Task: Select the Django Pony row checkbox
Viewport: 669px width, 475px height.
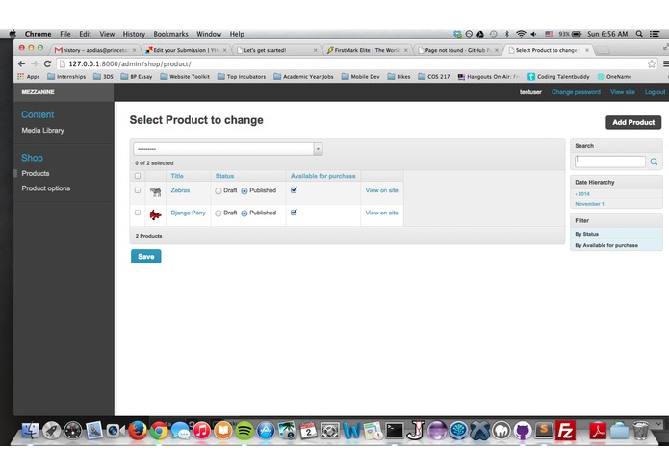Action: (138, 212)
